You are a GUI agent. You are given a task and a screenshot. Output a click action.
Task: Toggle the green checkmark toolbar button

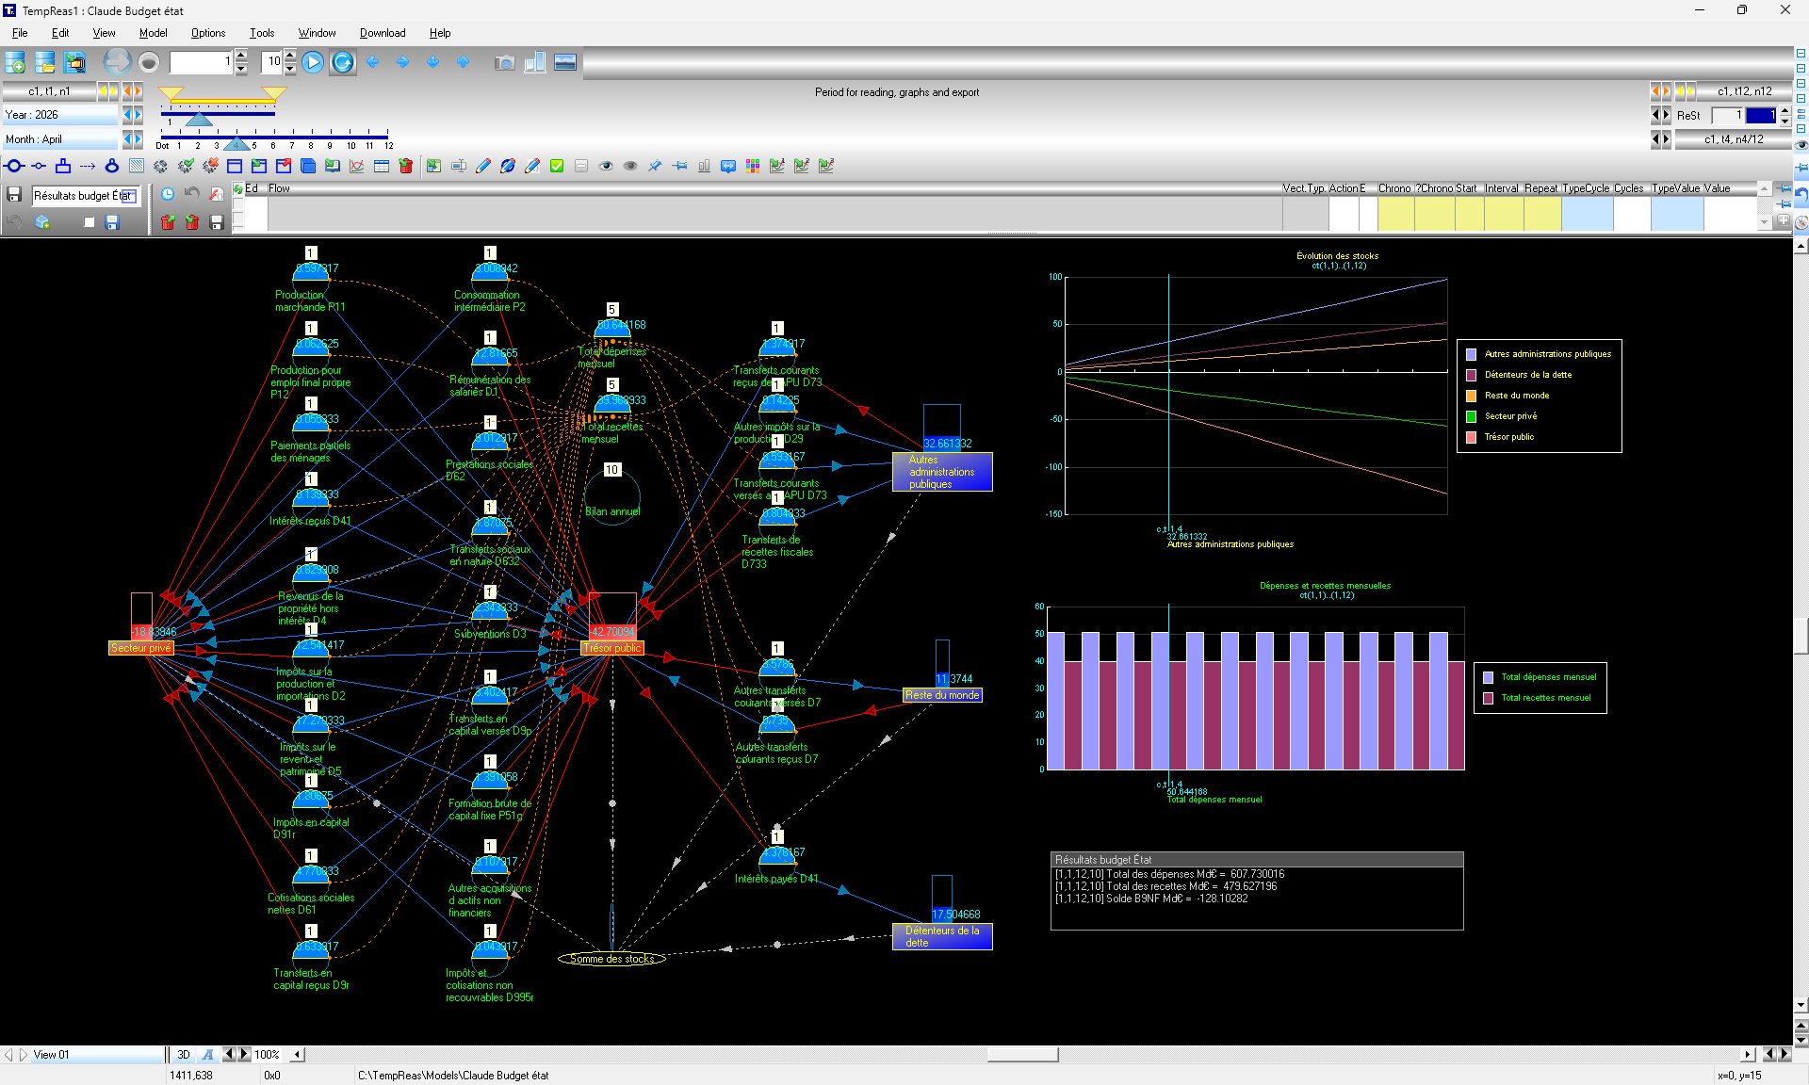pyautogui.click(x=557, y=166)
